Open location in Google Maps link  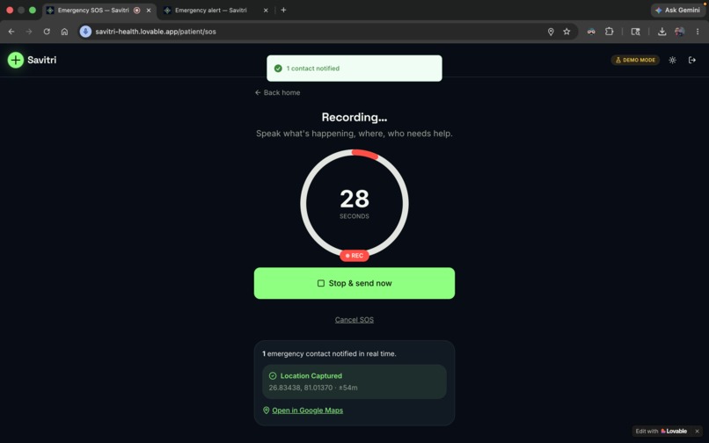[x=308, y=410]
